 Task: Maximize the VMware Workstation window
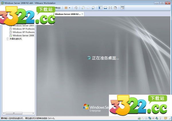[162, 3]
